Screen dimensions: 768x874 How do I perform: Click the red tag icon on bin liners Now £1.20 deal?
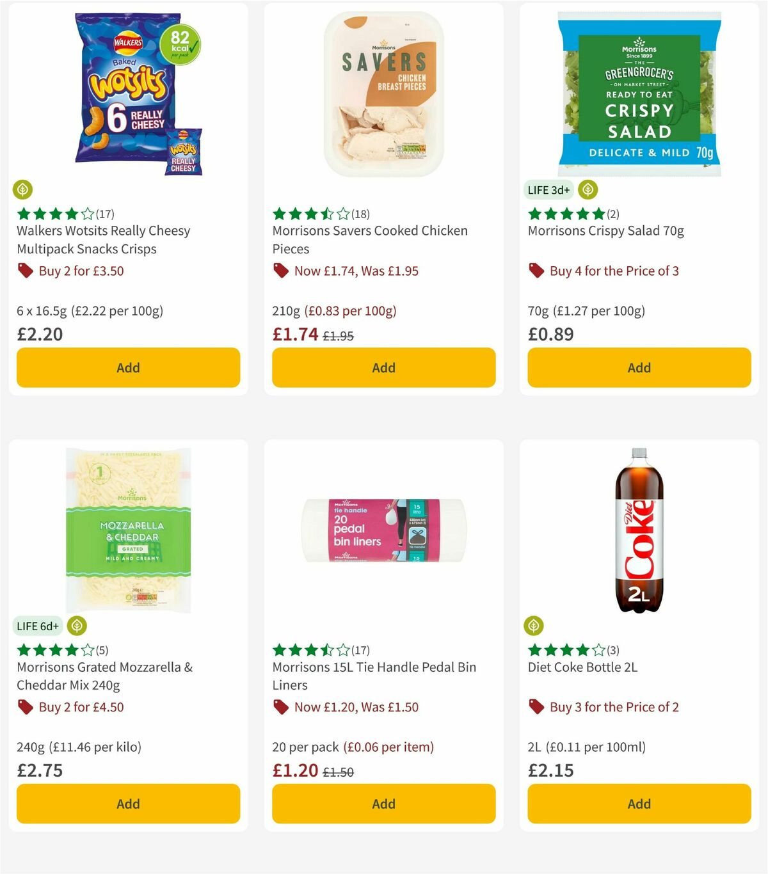[x=280, y=707]
